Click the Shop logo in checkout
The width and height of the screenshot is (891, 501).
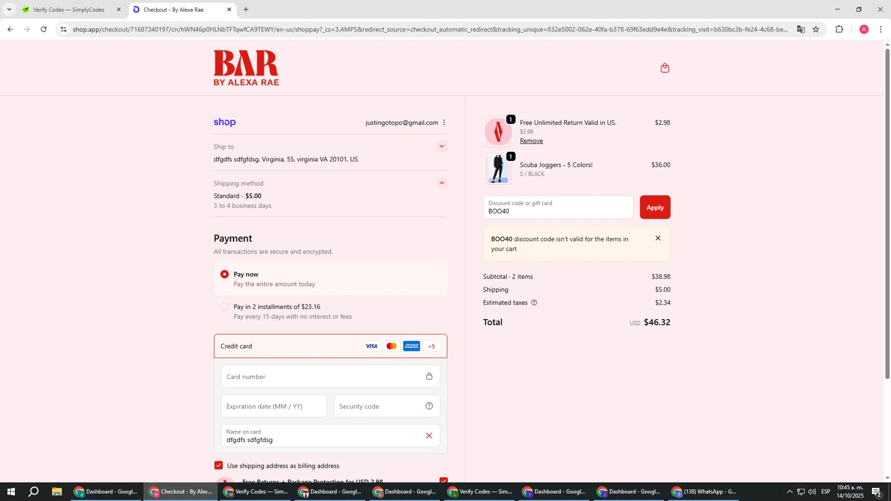point(225,122)
